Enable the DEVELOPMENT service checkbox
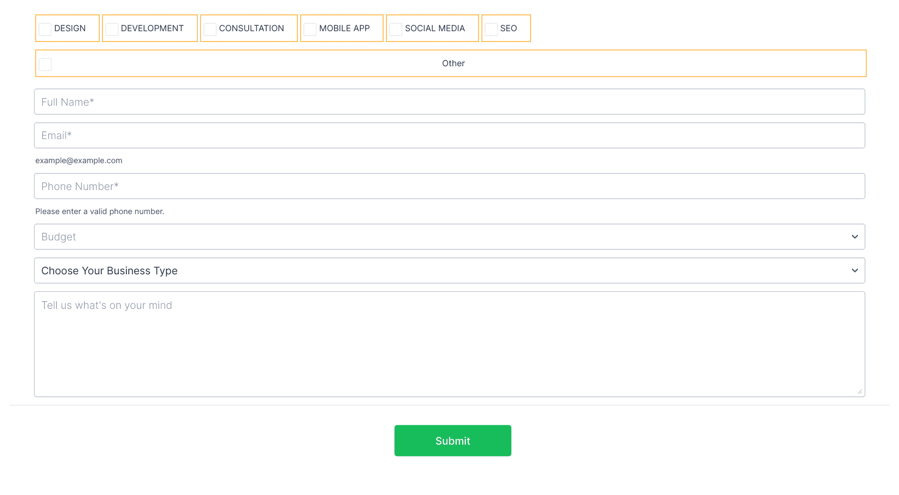Screen dimensions: 899x495 (x=112, y=30)
